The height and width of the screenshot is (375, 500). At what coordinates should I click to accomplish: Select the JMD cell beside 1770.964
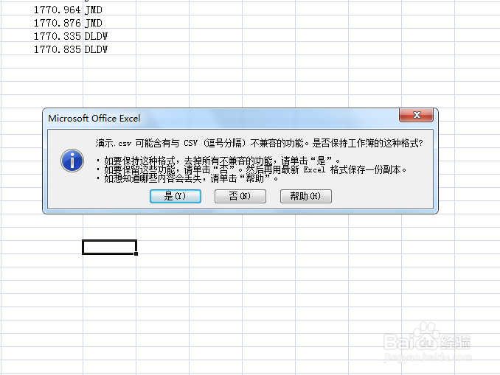[x=110, y=10]
